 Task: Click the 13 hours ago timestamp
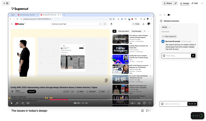click(186, 41)
